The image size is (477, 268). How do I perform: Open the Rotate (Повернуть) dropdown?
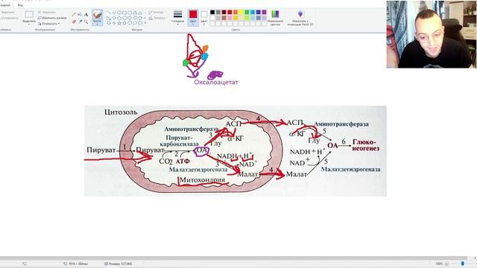[x=48, y=24]
